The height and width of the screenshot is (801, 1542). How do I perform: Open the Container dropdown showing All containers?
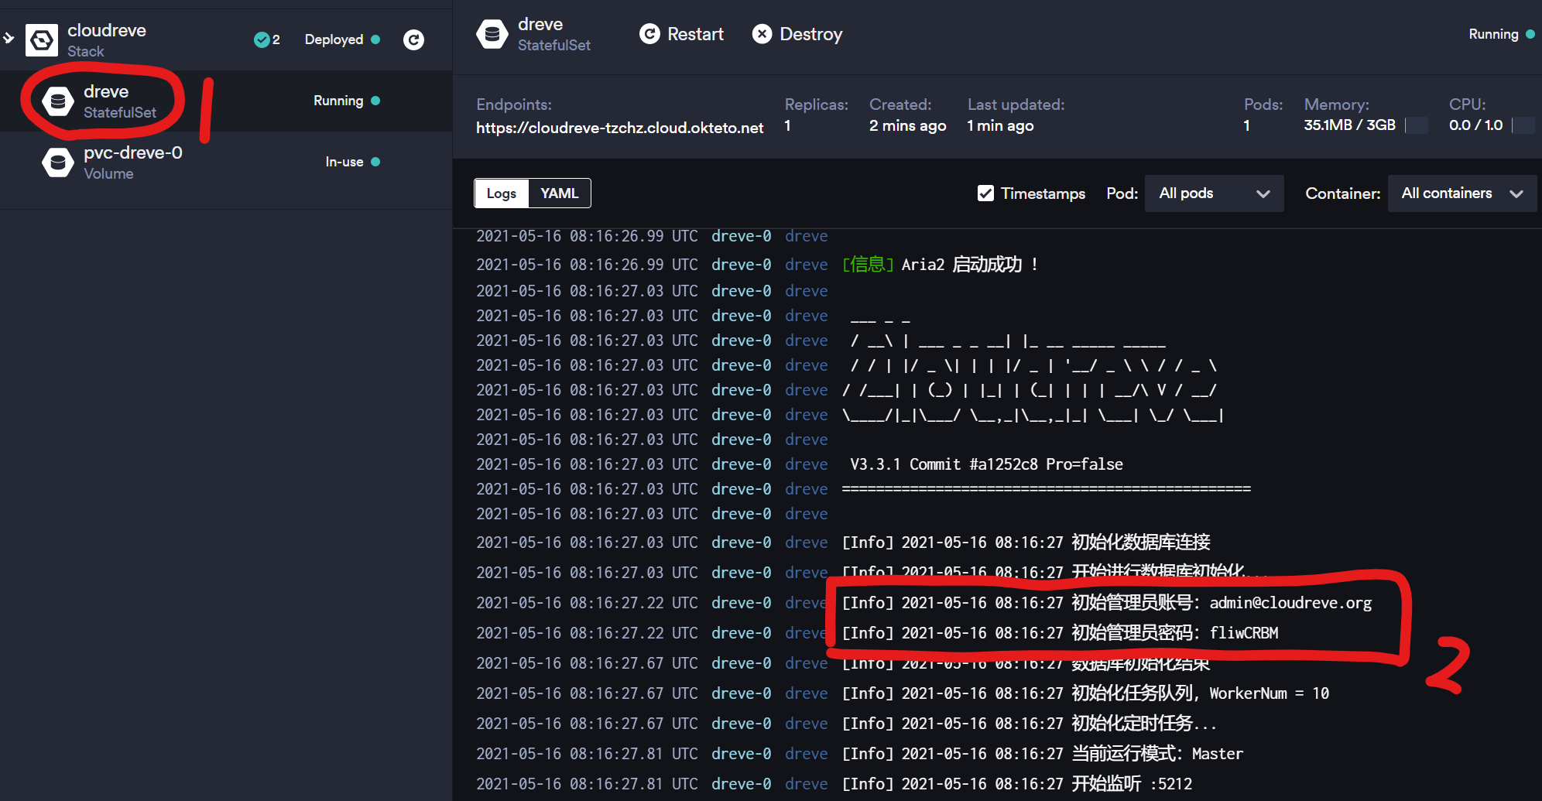point(1462,193)
